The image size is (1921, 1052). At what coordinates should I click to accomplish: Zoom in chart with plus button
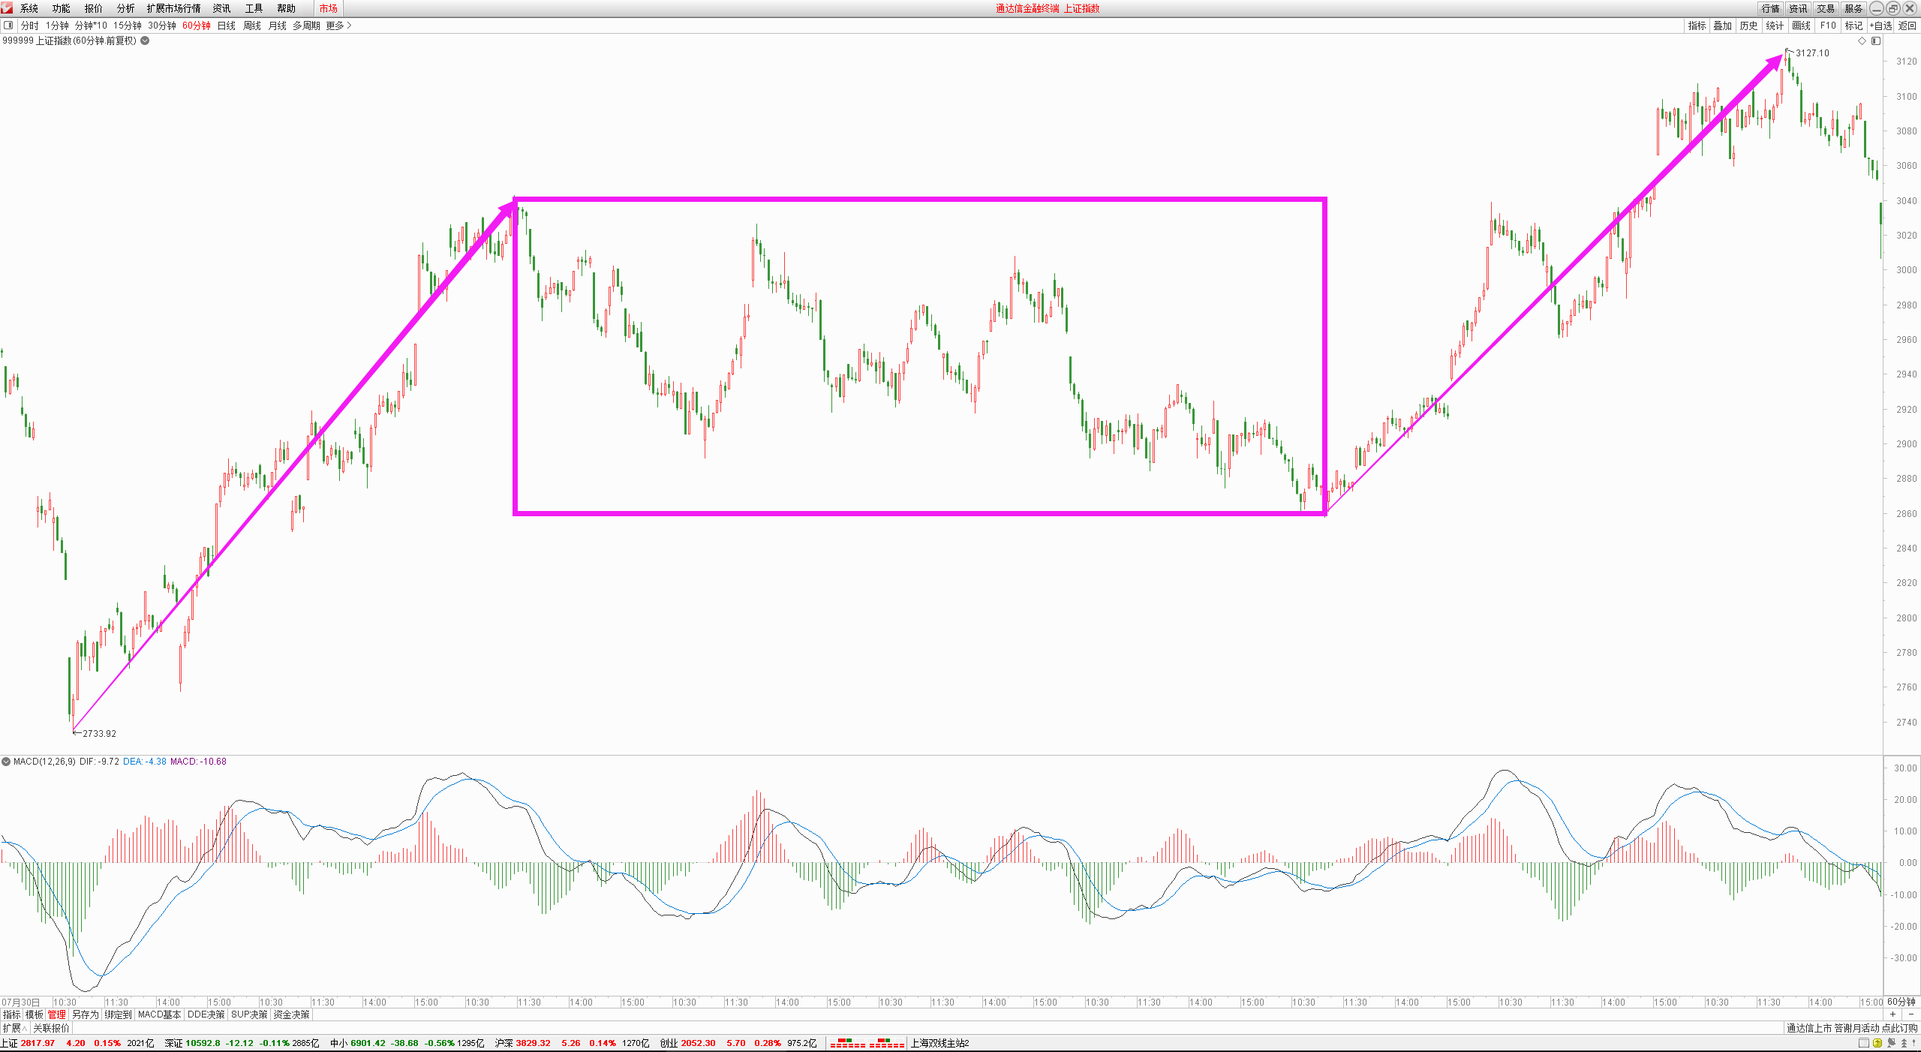click(x=1892, y=1014)
